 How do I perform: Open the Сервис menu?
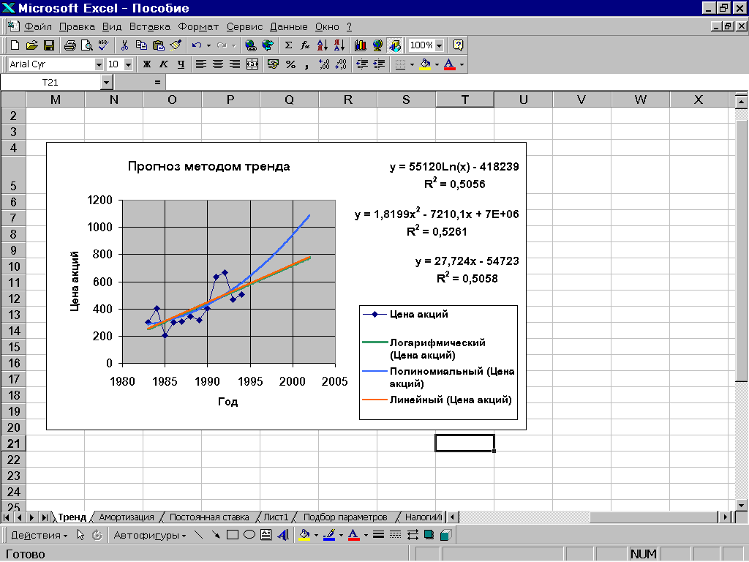[244, 27]
